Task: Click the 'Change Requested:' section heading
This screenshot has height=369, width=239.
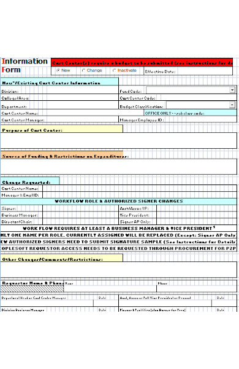Action: [26, 183]
